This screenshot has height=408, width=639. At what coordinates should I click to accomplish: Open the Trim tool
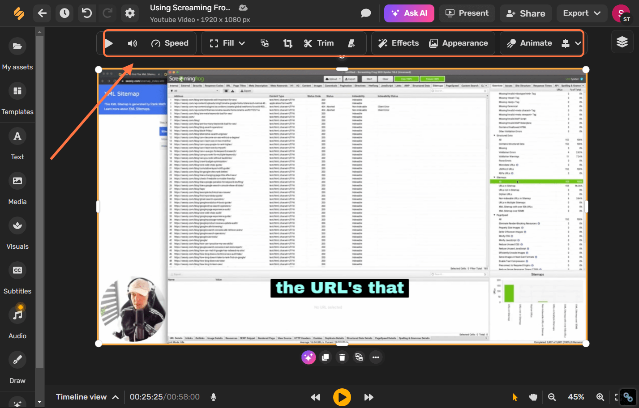(319, 43)
